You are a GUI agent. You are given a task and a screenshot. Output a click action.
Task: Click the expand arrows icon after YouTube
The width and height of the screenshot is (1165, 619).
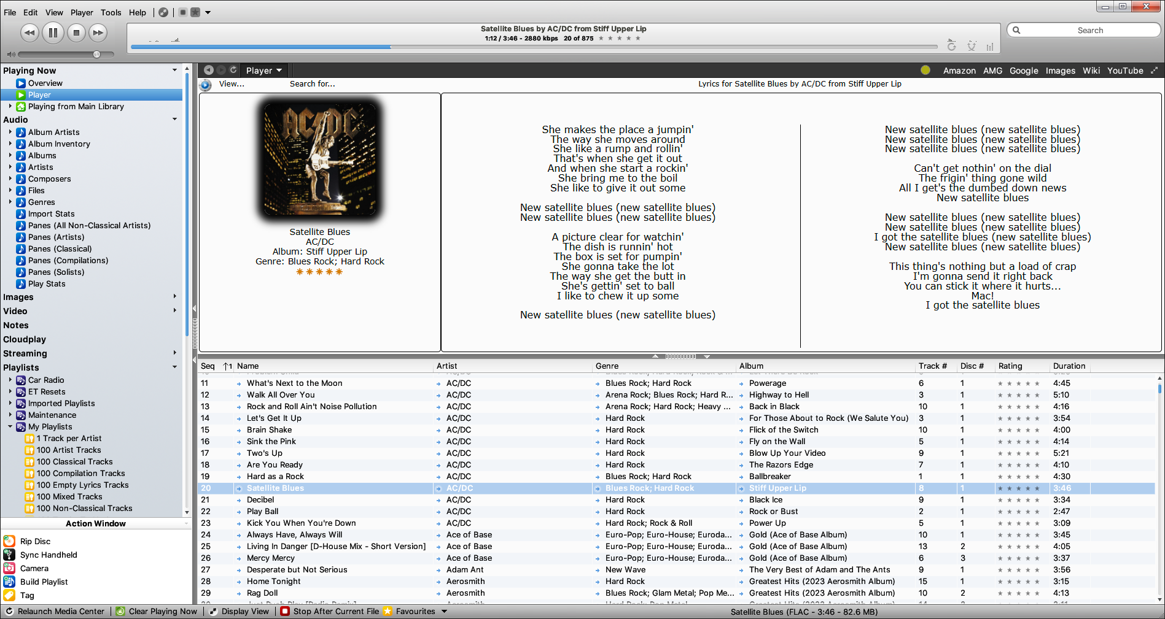(x=1154, y=71)
